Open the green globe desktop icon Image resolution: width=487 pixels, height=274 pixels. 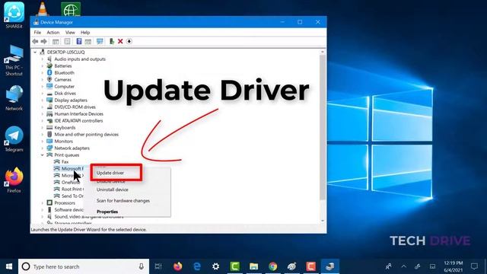pyautogui.click(x=71, y=9)
